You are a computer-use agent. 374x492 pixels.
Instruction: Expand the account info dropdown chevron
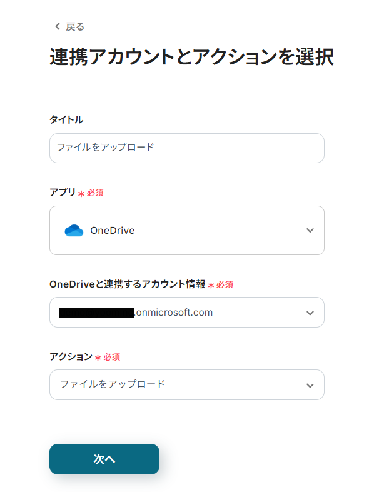click(x=310, y=313)
